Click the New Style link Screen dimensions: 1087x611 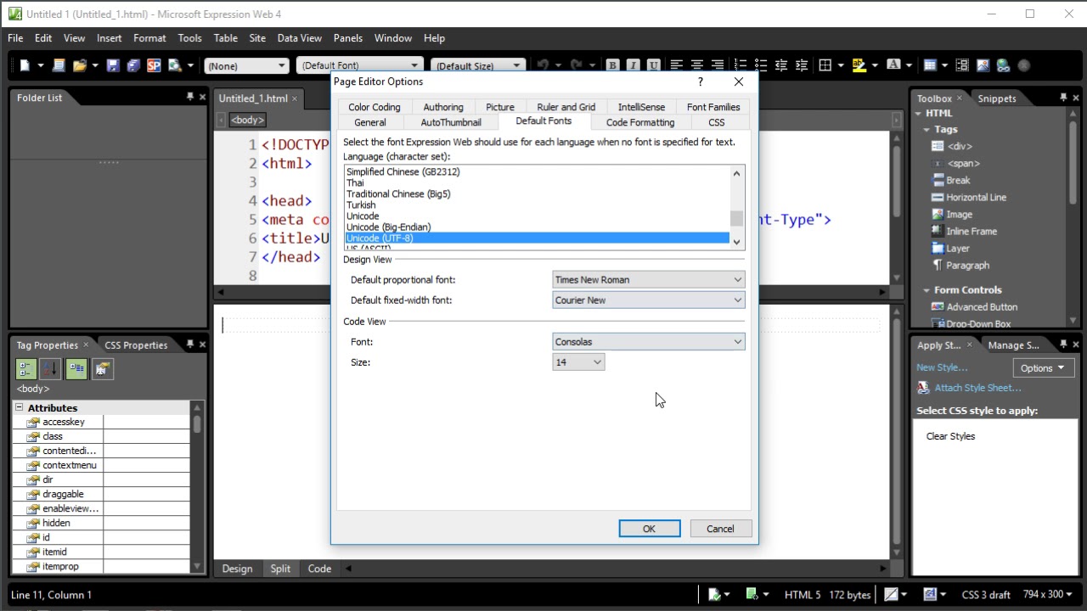(x=942, y=367)
